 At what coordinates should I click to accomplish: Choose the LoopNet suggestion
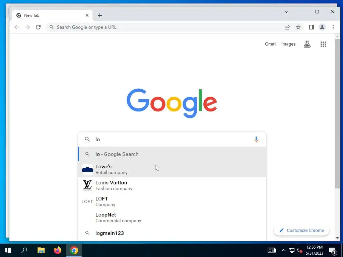click(x=172, y=218)
